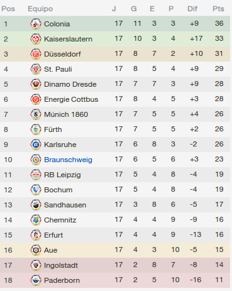The height and width of the screenshot is (291, 232).
Task: Select the Karlsruhe team logo
Action: coord(36,145)
